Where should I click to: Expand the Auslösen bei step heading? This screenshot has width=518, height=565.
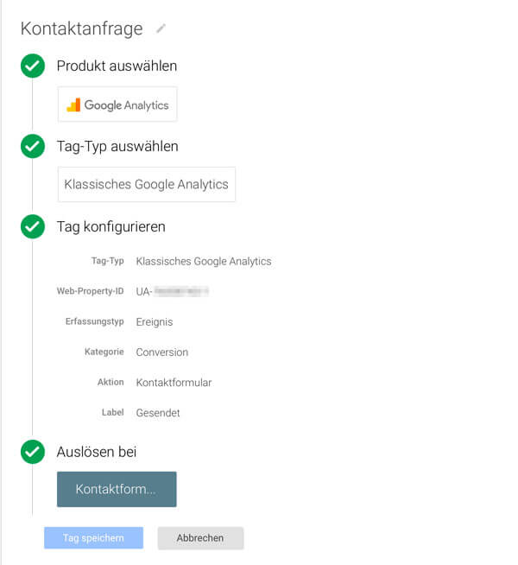(x=97, y=452)
